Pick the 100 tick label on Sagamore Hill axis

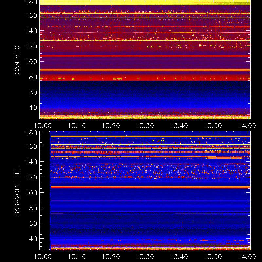click(31, 193)
